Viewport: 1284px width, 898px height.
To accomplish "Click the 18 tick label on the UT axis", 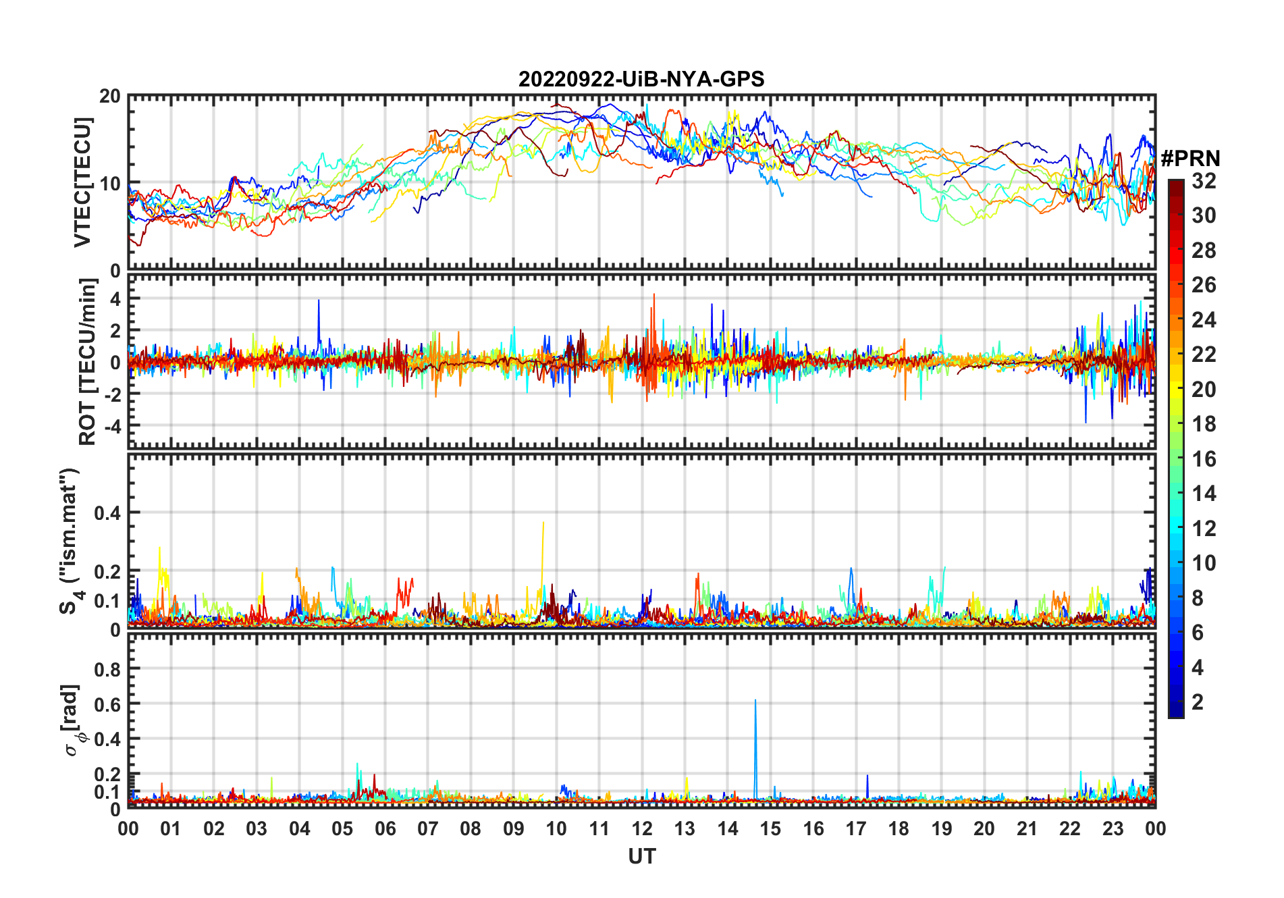I will coord(899,828).
